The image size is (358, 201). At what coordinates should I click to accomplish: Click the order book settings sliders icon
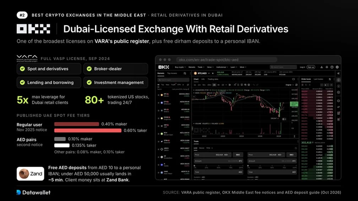[x=330, y=79]
